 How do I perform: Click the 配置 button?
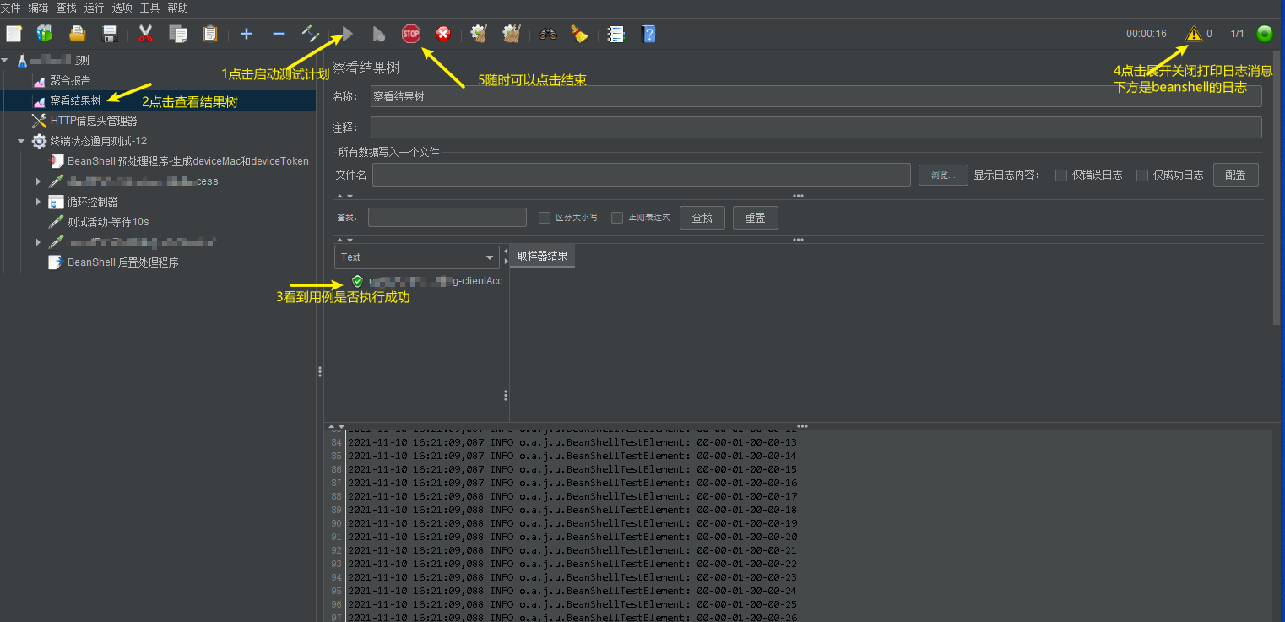tap(1235, 175)
